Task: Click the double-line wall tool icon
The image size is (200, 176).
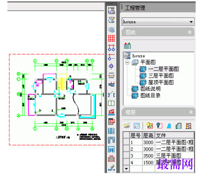Action: coord(111,75)
